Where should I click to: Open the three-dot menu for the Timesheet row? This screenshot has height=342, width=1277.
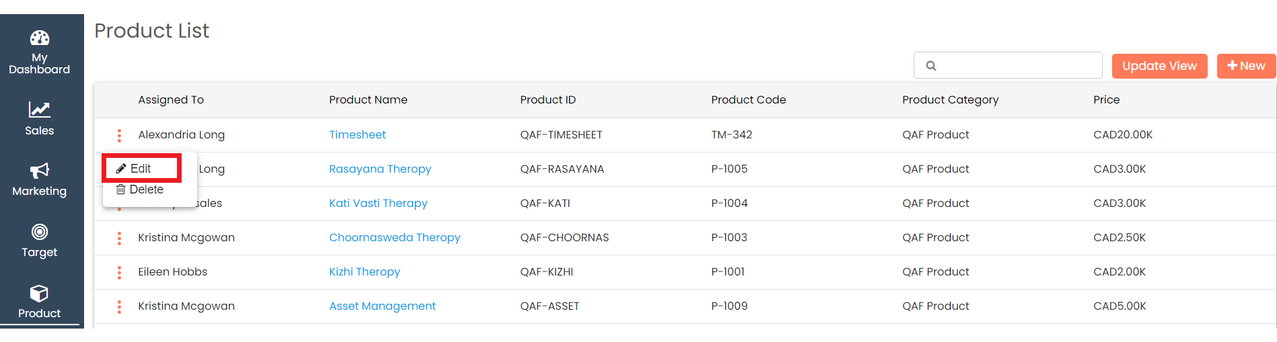[x=119, y=135]
